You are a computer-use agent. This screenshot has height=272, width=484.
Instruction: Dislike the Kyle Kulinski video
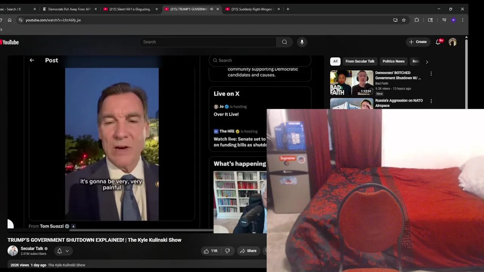tap(227, 251)
